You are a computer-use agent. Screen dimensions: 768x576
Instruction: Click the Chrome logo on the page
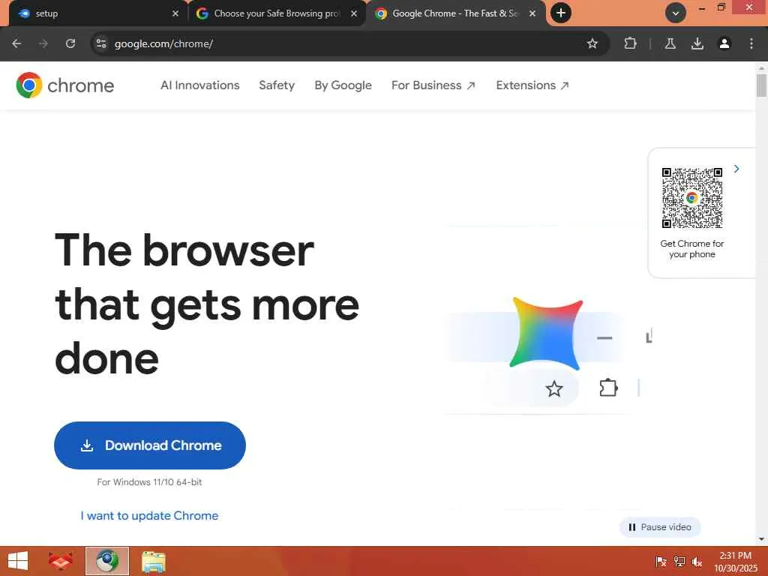65,85
